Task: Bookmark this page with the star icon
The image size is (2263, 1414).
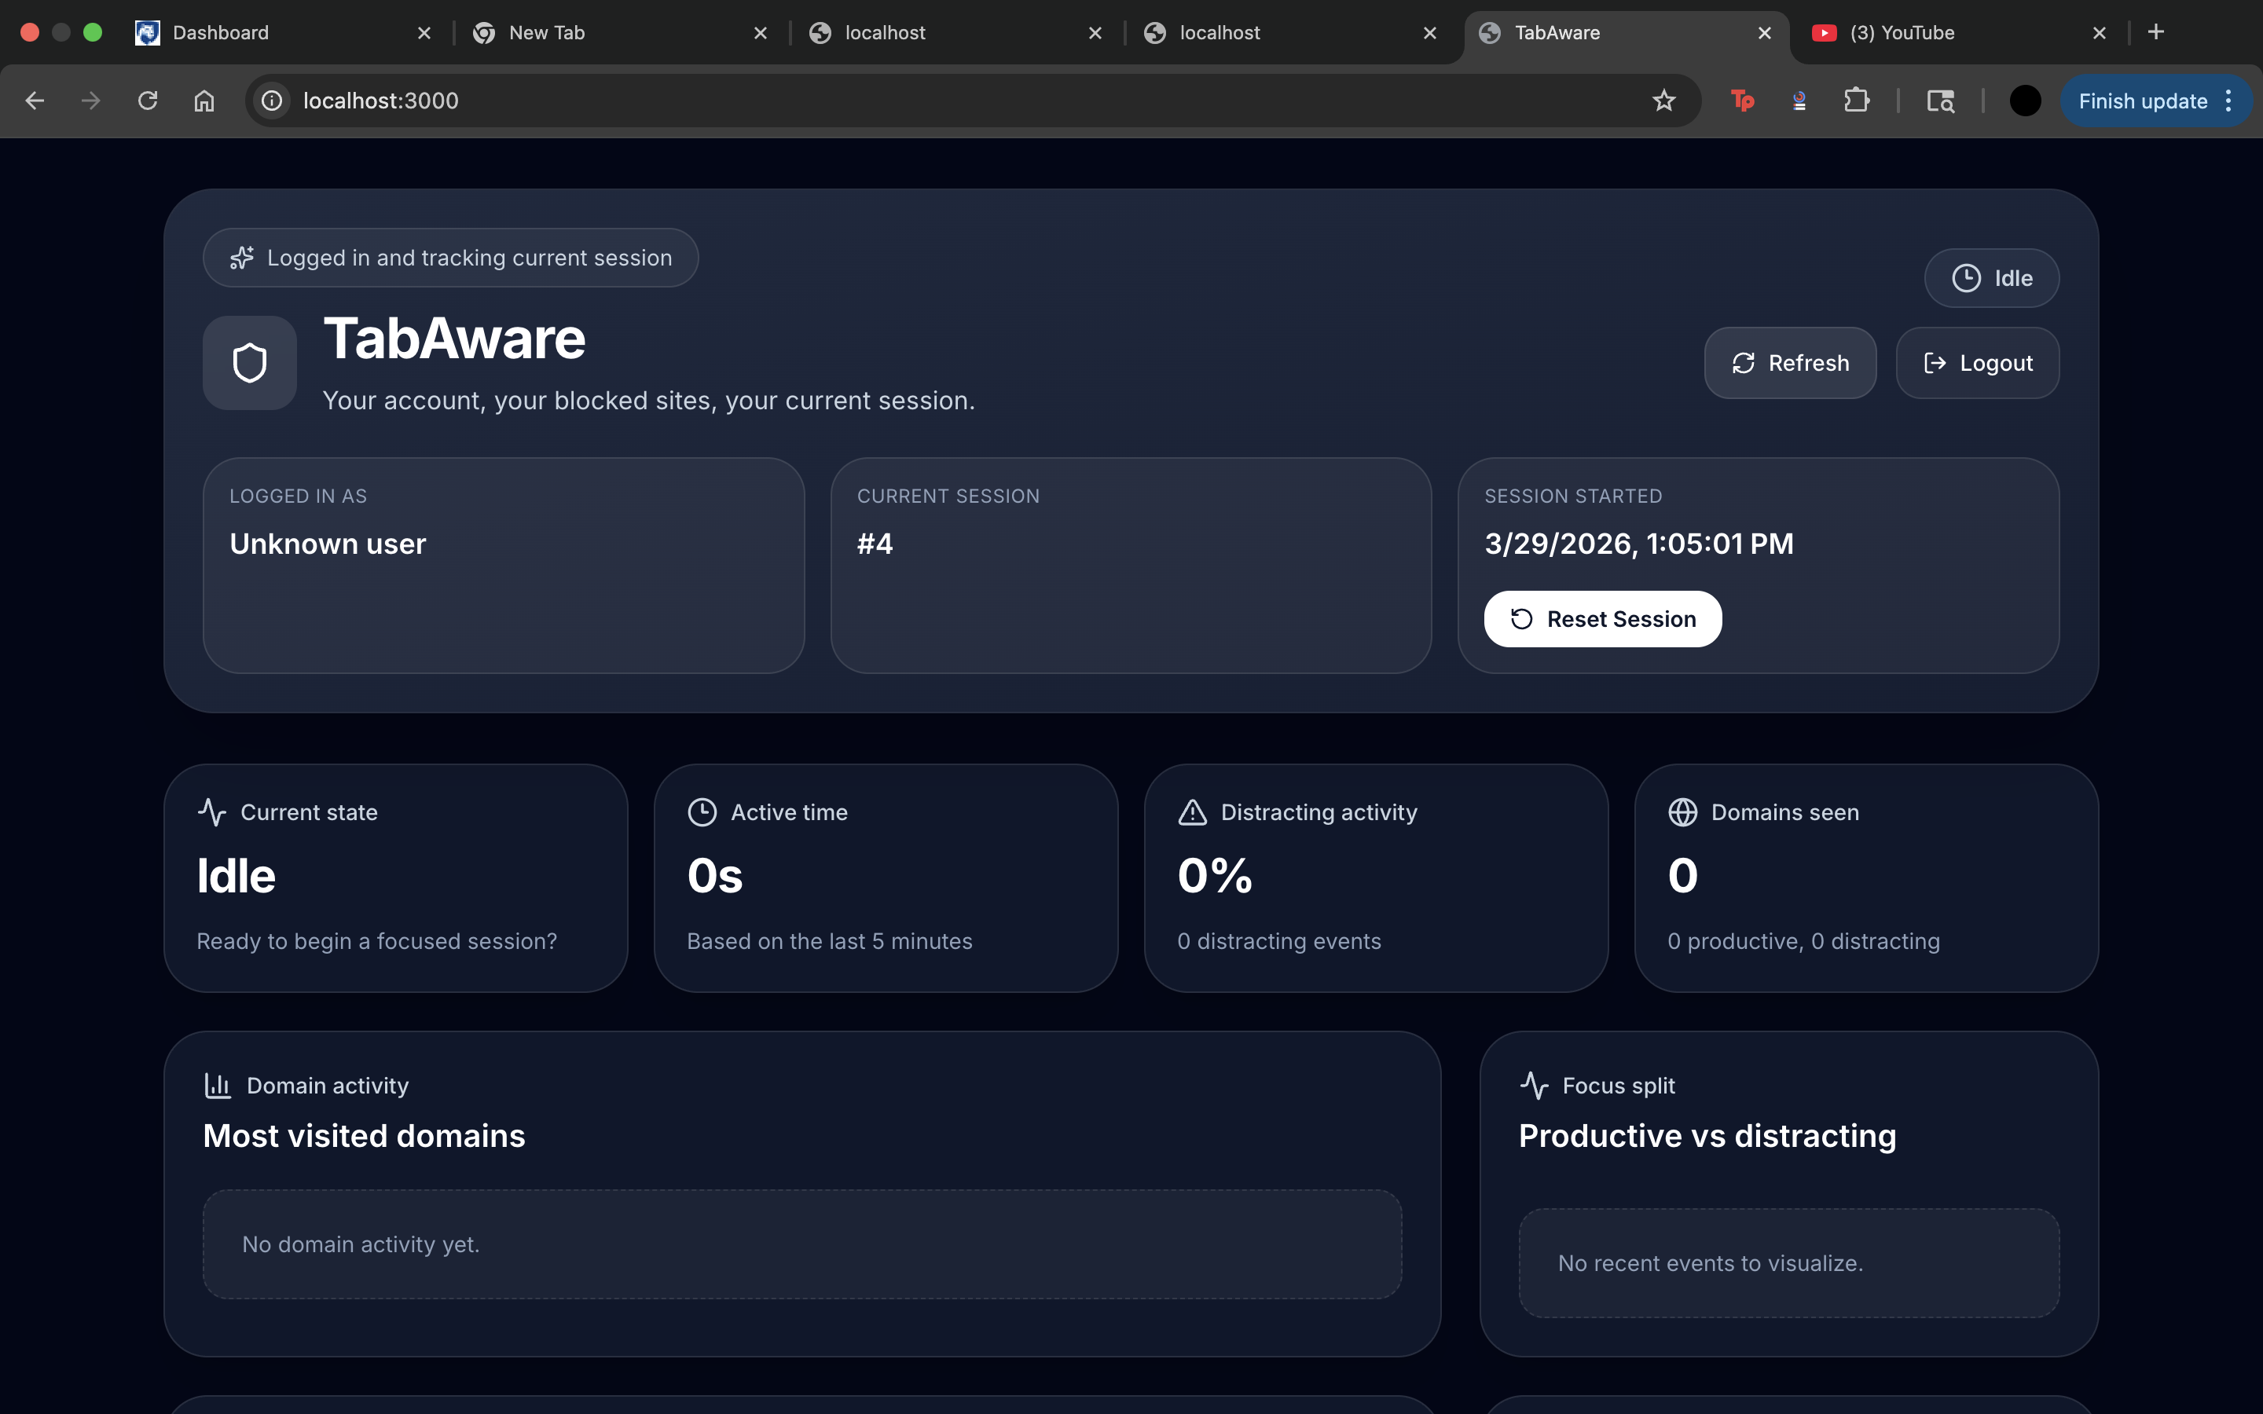Action: [1663, 101]
